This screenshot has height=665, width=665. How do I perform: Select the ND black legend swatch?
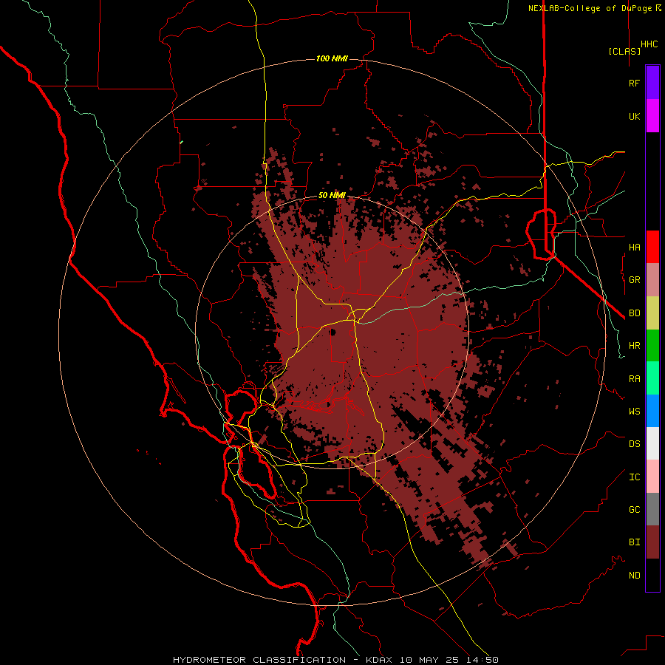[652, 575]
